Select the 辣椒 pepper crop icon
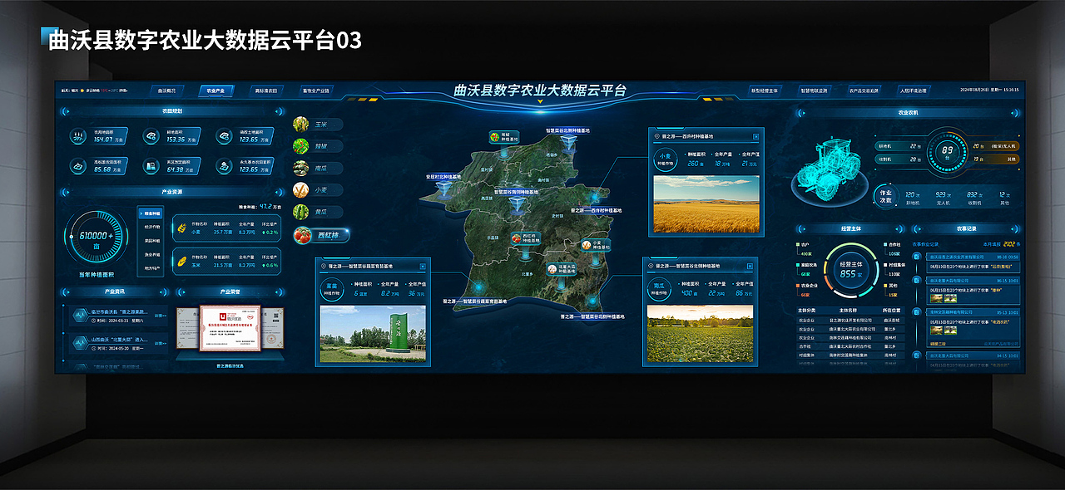 click(x=301, y=146)
